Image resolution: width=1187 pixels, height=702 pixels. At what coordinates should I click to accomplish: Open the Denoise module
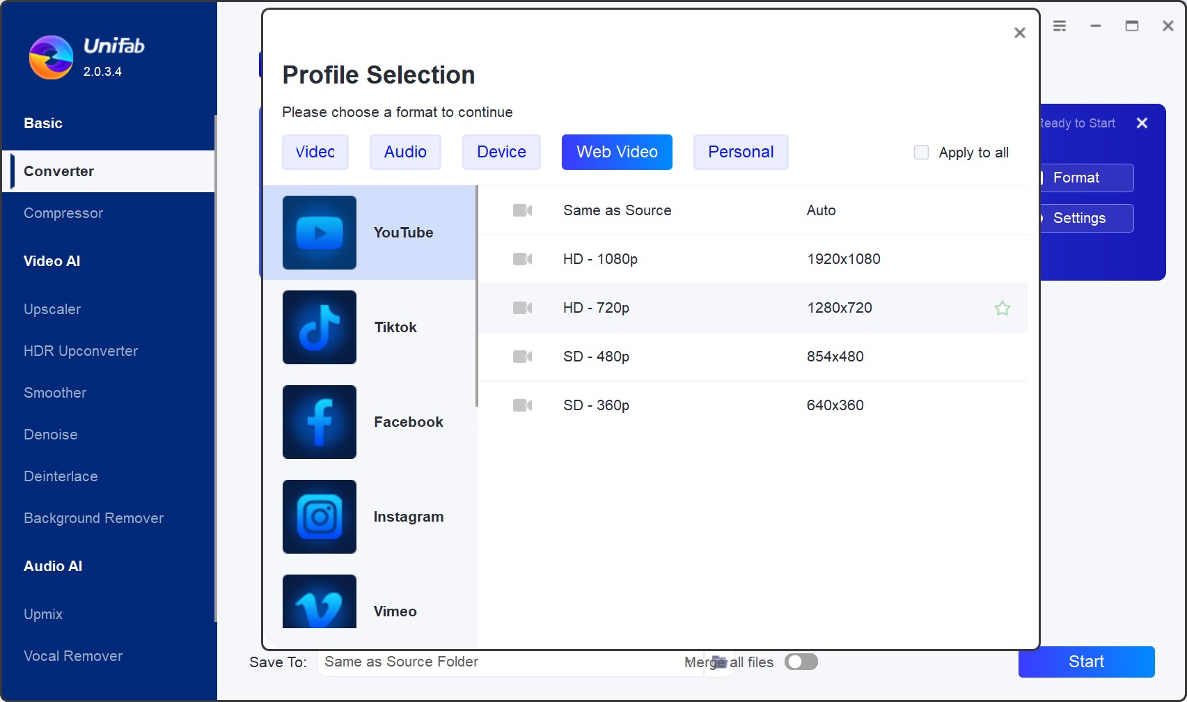[51, 435]
